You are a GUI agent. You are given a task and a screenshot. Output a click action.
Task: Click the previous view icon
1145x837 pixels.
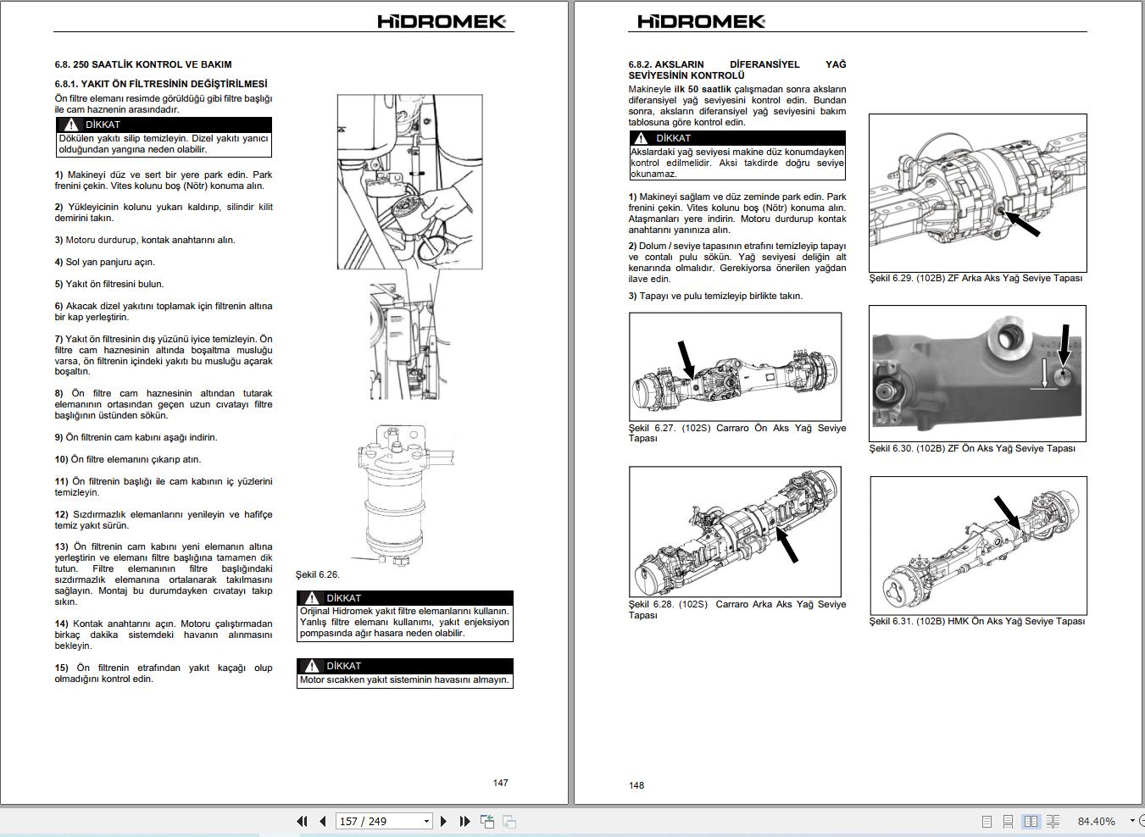pos(487,821)
